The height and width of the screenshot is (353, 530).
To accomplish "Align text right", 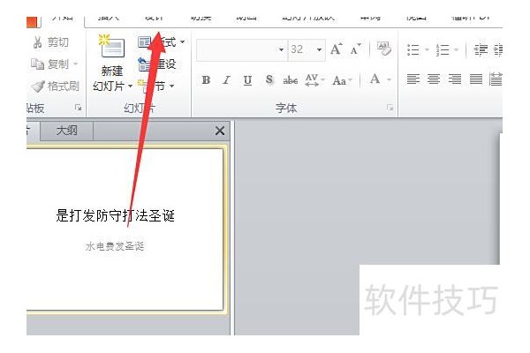I will [455, 79].
